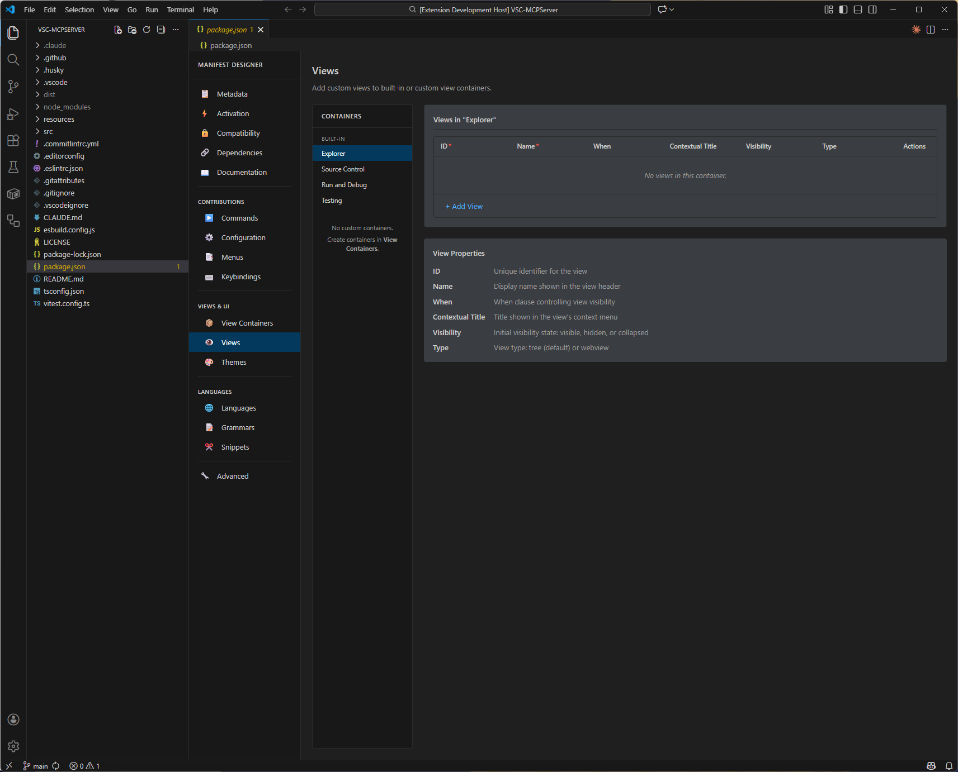
Task: Click the New File icon in explorer header
Action: [x=118, y=30]
